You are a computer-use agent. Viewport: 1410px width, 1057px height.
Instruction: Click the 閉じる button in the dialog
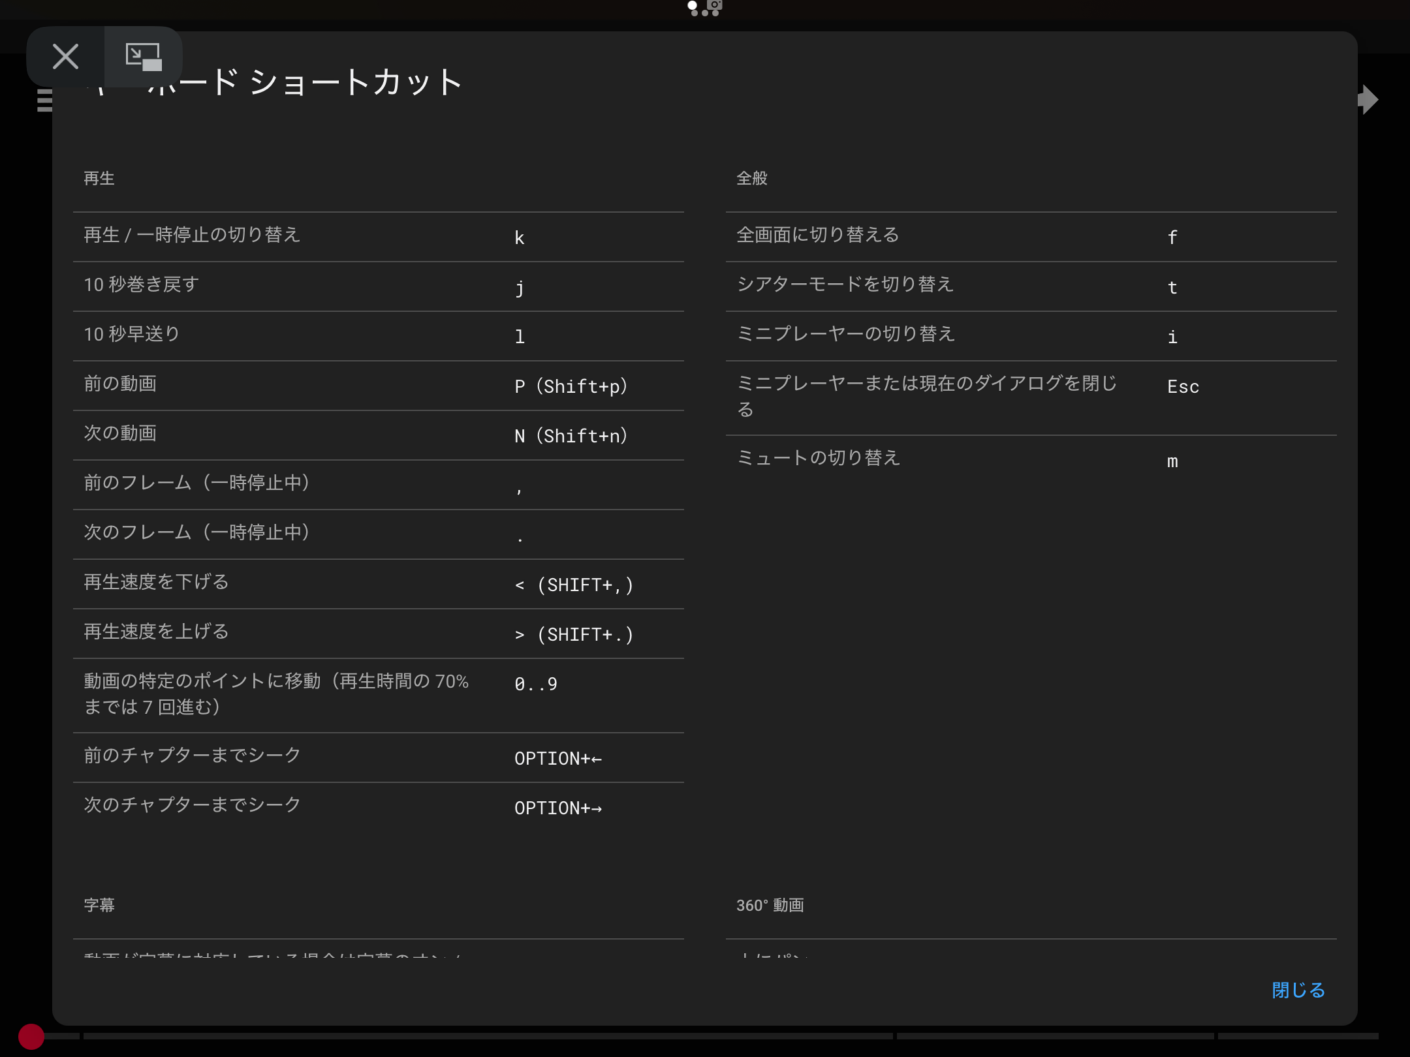pyautogui.click(x=1298, y=990)
